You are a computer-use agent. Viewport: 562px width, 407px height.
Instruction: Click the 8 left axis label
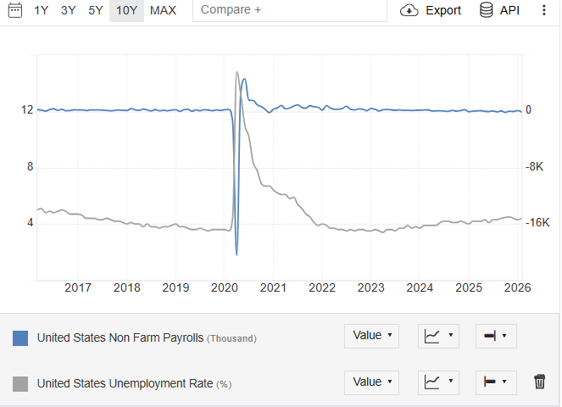pos(31,166)
